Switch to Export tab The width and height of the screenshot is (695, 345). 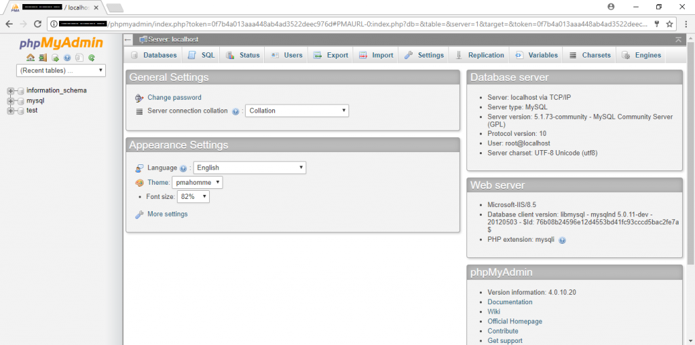tap(331, 56)
